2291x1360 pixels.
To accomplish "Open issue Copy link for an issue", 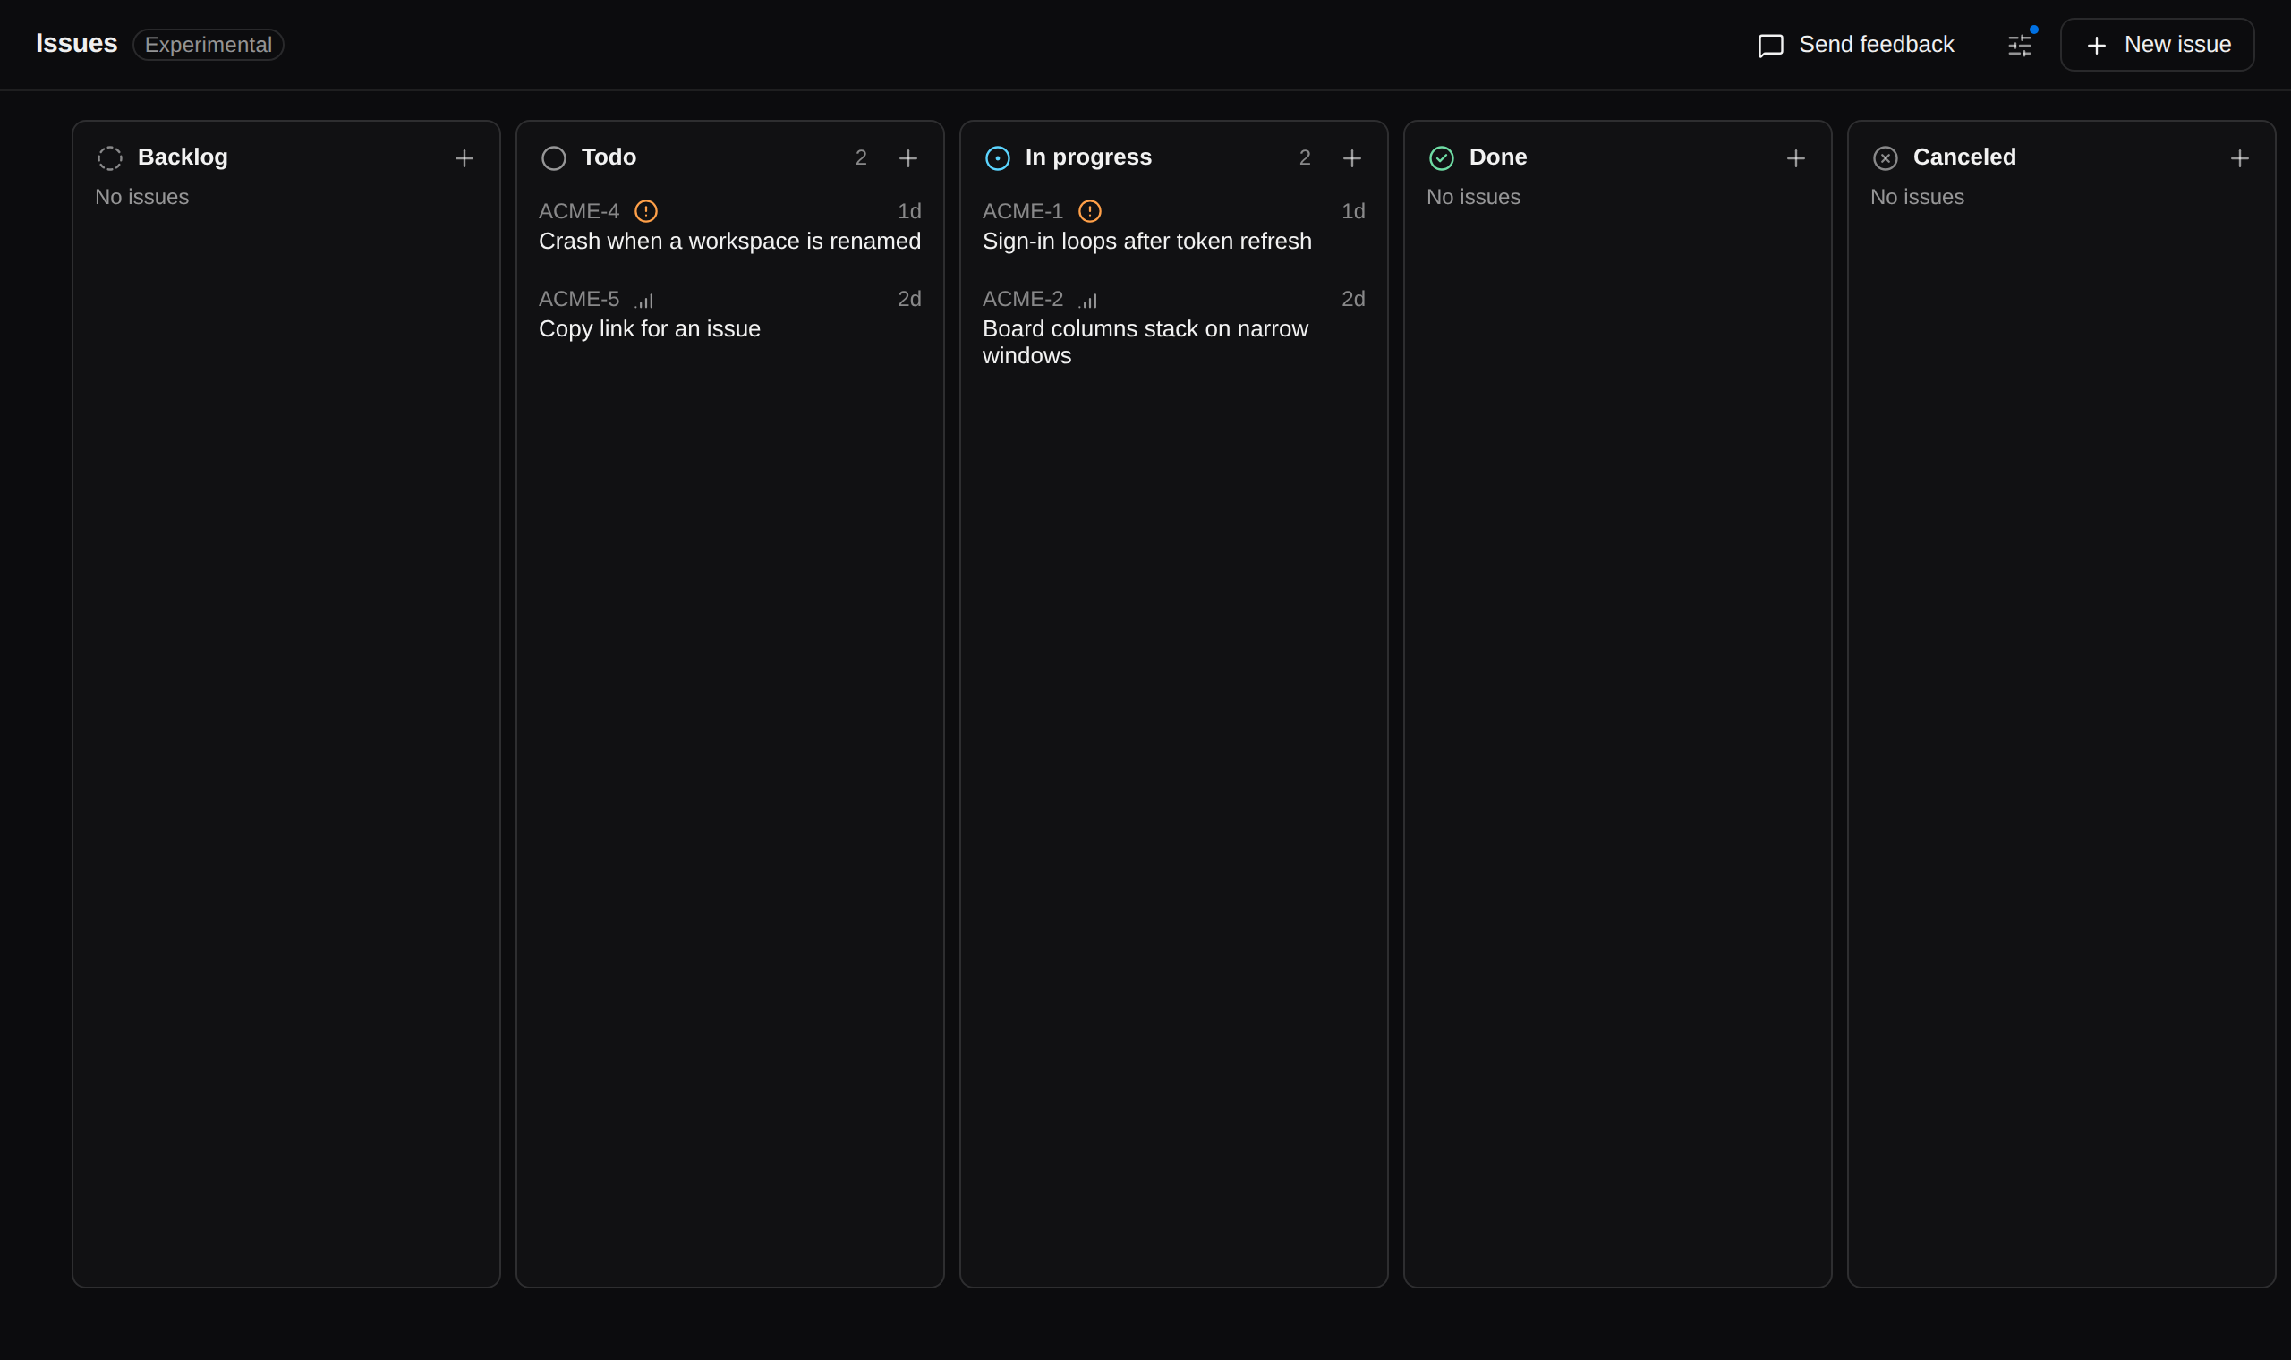I will (x=650, y=329).
